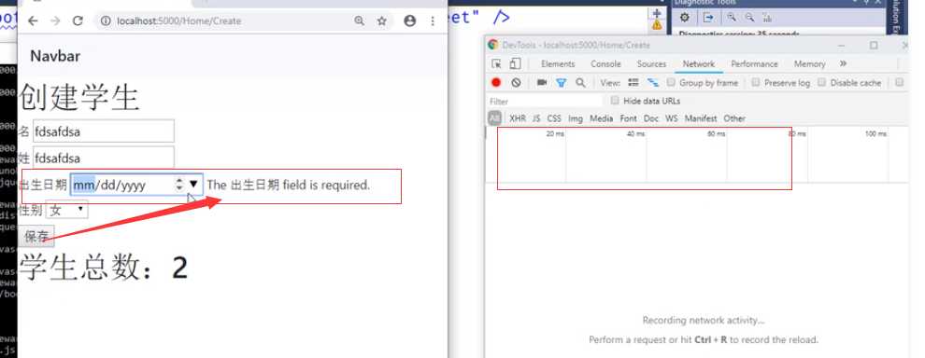Select the Network tab

(x=699, y=64)
